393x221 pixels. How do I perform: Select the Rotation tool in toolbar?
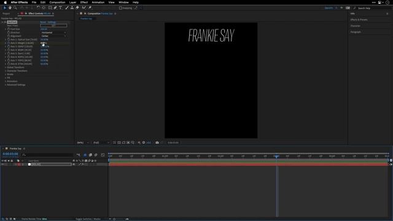point(38,8)
